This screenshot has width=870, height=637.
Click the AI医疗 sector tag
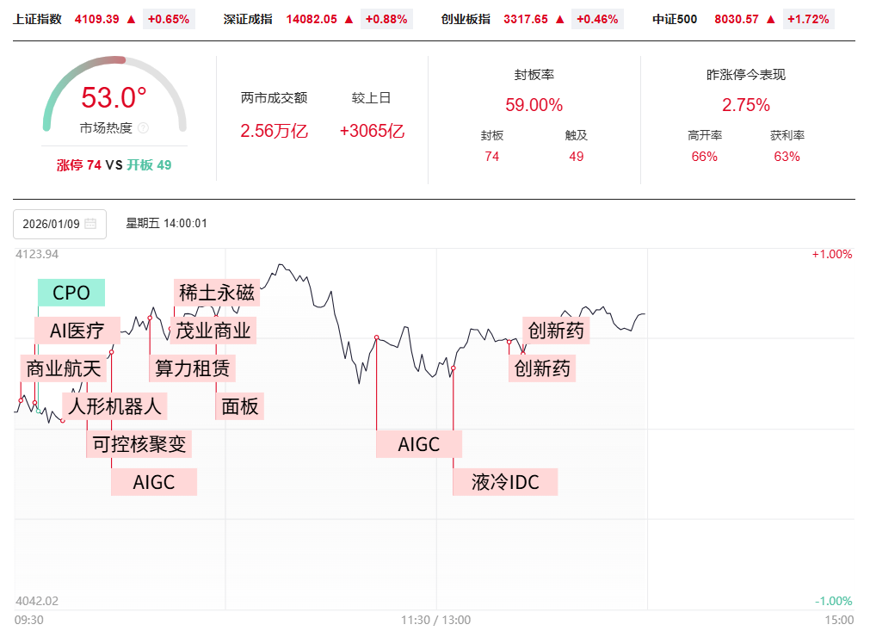[x=77, y=331]
